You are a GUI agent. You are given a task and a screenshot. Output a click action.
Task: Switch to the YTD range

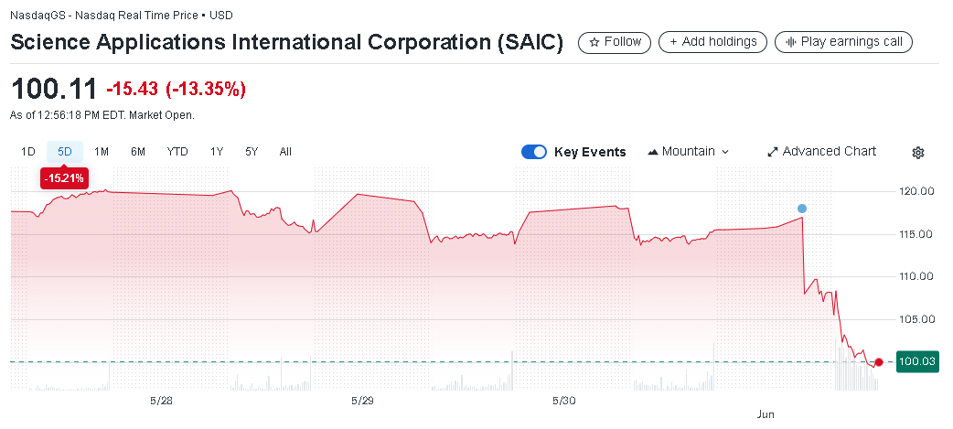177,152
